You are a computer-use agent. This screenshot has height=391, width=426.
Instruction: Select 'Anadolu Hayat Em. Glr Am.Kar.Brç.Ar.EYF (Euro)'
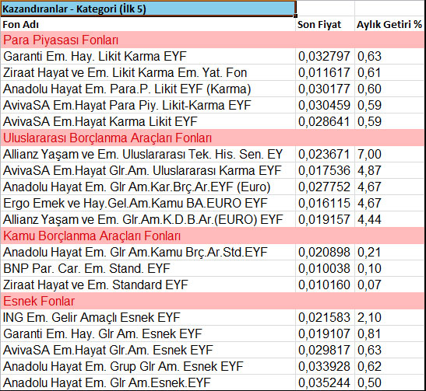pyautogui.click(x=148, y=187)
